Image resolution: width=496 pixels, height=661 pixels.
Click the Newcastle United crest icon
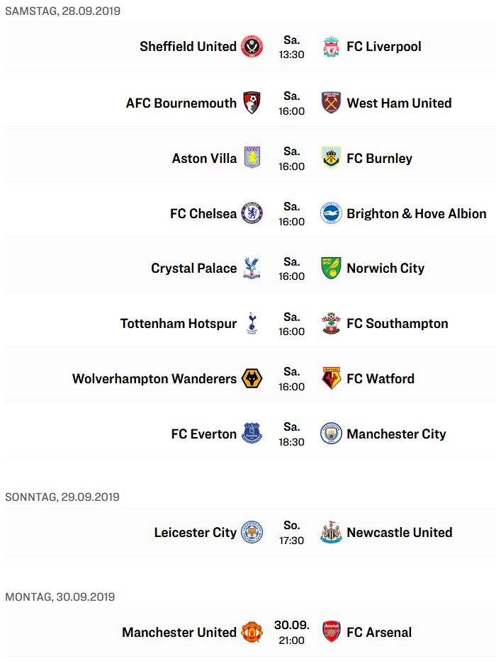[x=331, y=532]
